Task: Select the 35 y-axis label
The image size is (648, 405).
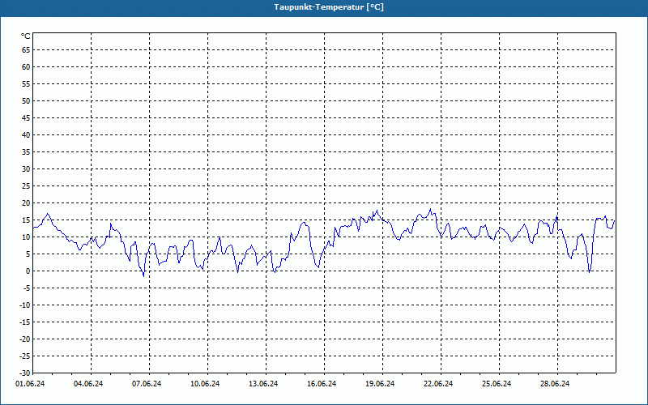Action: (26, 152)
